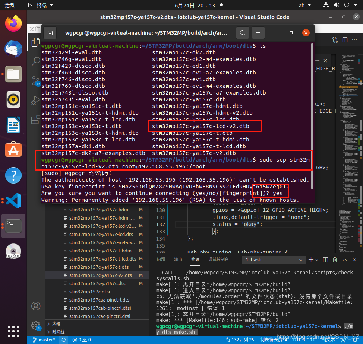
Task: Open Accounts icon in VS Code activity bar
Action: pyautogui.click(x=36, y=306)
